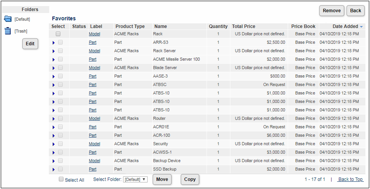Click the Edit folders button
This screenshot has height=189, width=370.
coord(30,44)
